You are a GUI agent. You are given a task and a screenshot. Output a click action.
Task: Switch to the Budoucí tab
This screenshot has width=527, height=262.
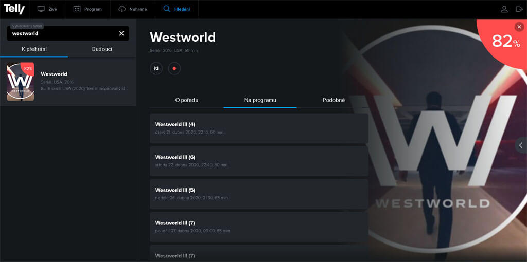coord(102,49)
